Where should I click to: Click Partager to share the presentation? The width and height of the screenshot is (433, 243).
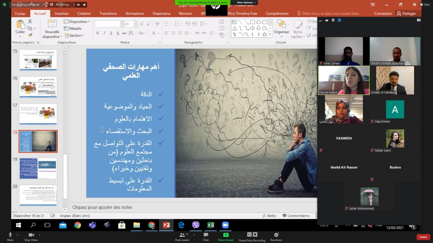click(406, 13)
